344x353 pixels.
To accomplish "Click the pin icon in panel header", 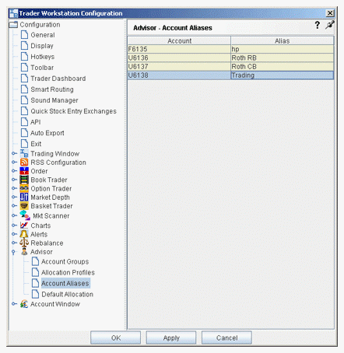I will 330,25.
